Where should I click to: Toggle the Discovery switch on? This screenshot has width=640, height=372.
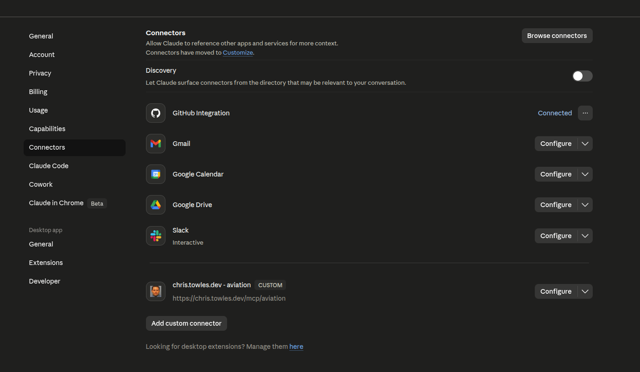tap(583, 76)
